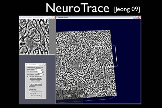Adjust Max Ribbon Width spinner arrows
The height and width of the screenshot is (108, 162).
(x=43, y=74)
